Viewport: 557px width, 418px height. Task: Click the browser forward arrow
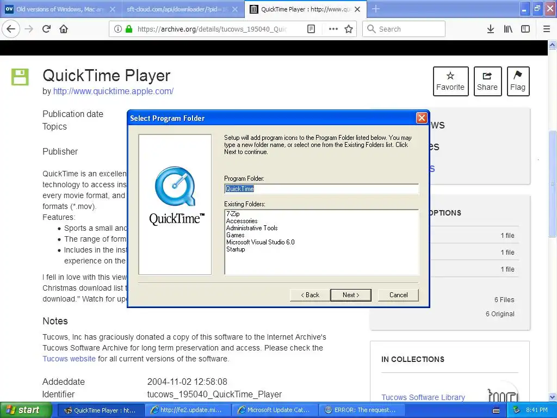tap(29, 29)
